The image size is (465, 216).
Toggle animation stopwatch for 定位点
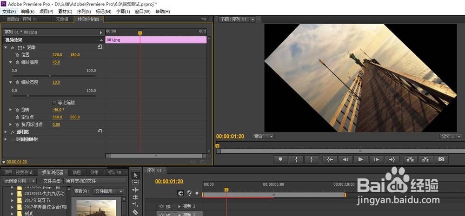(17, 117)
